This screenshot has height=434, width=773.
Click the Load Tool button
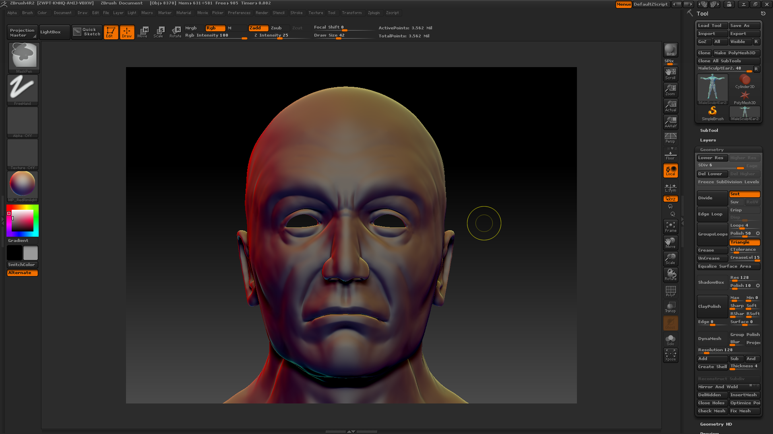(712, 26)
